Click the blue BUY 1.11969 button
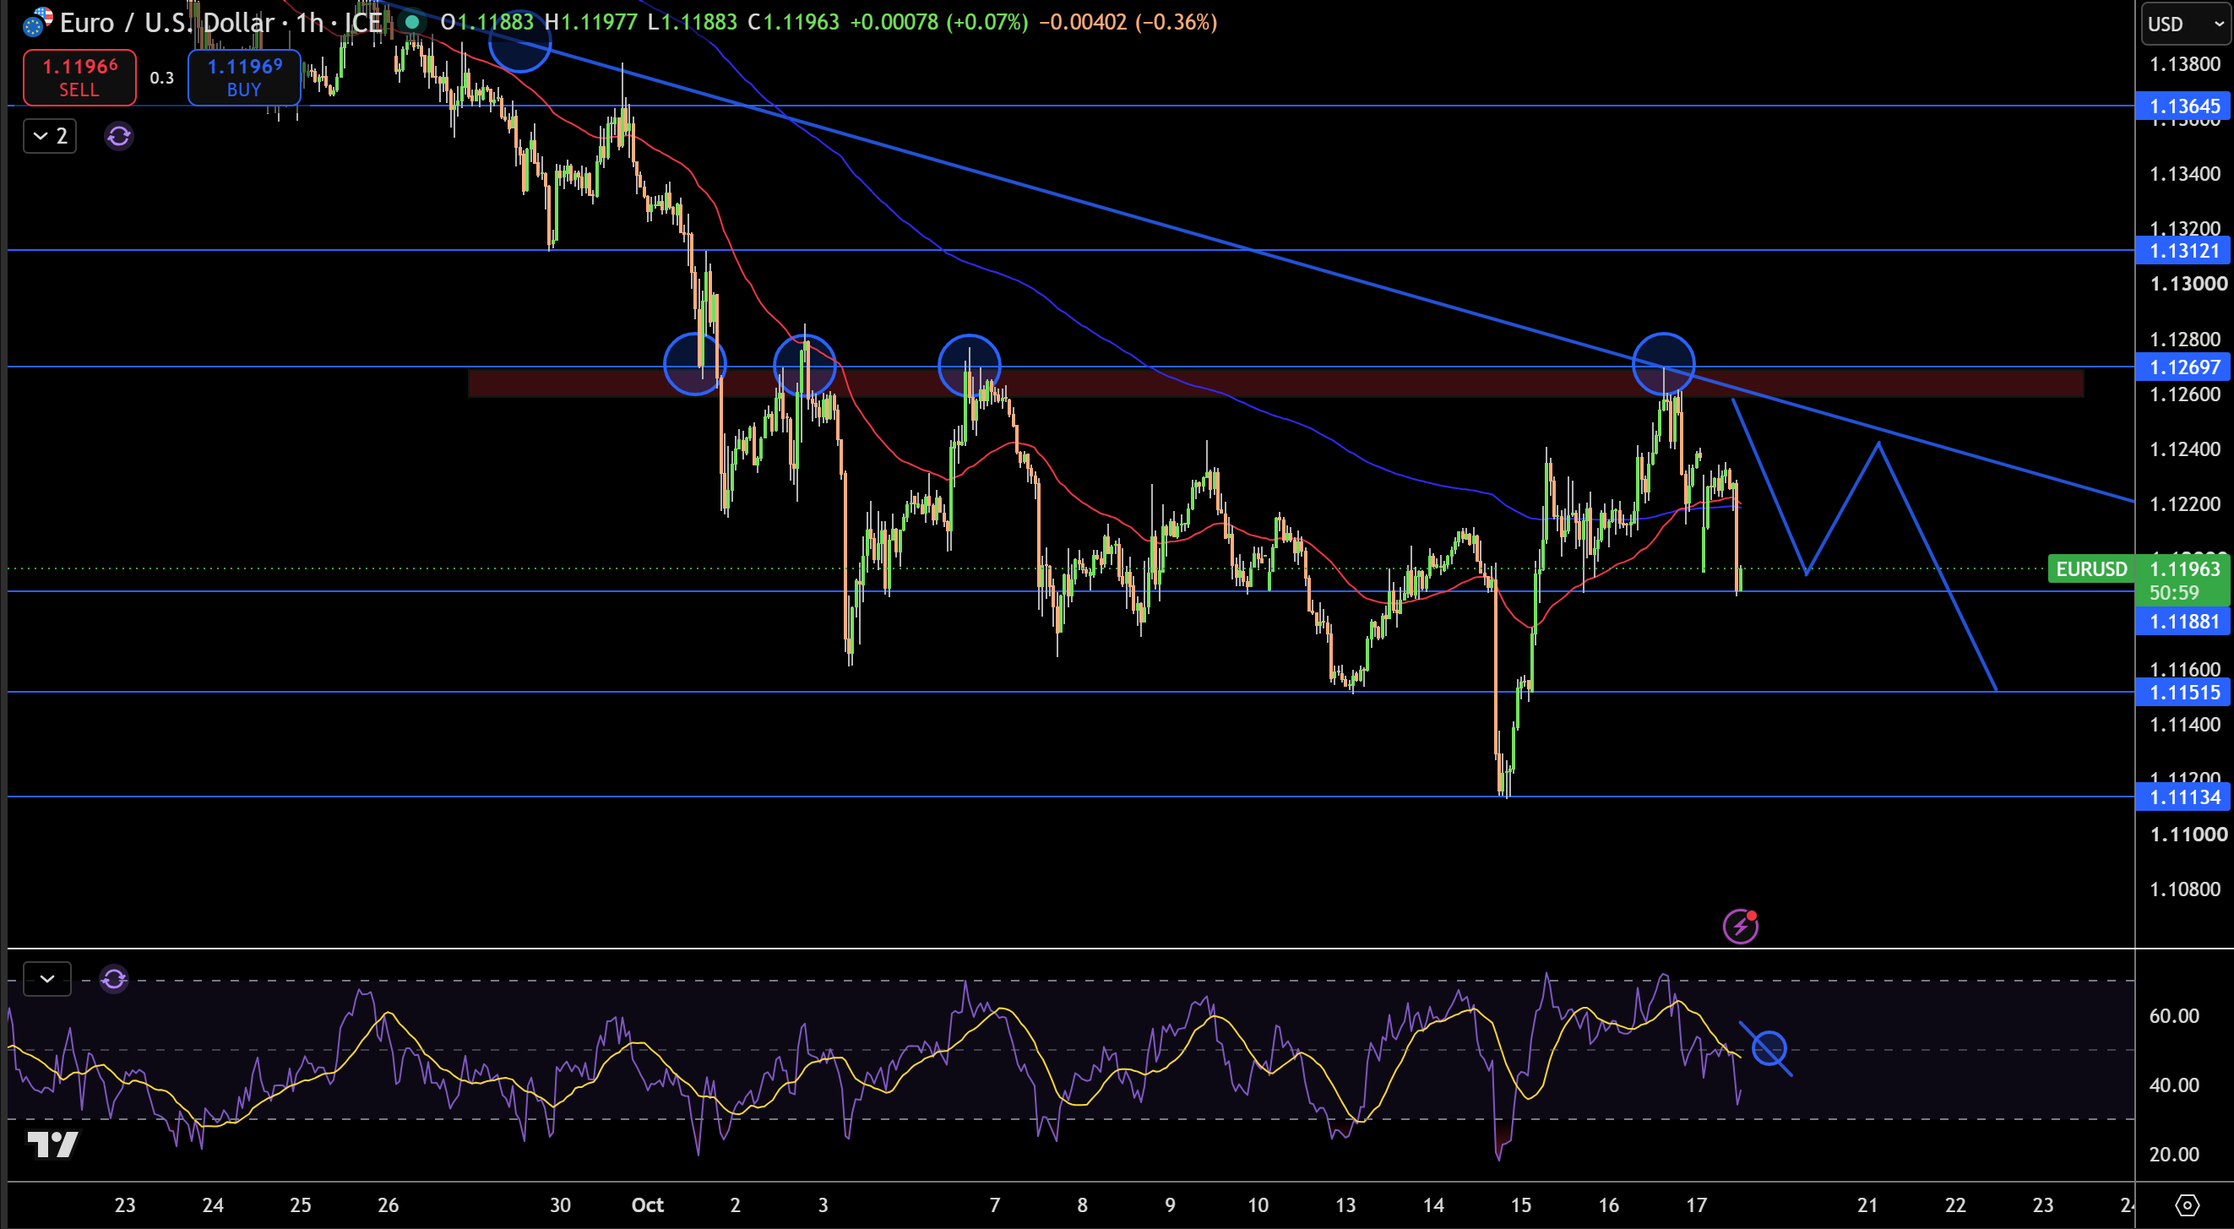The image size is (2234, 1229). (244, 77)
